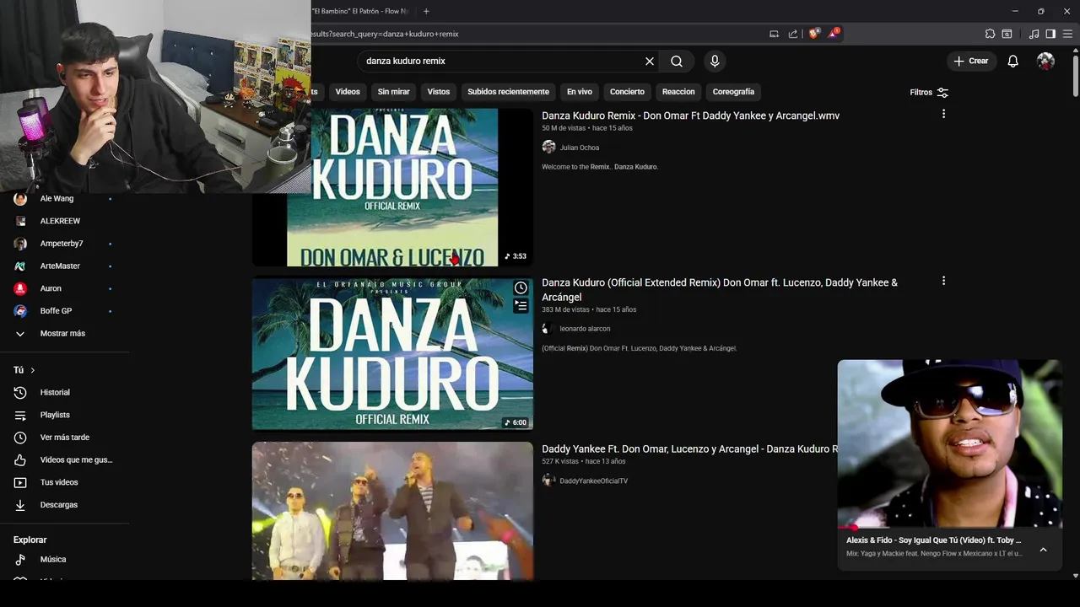Open more options for Official Extended Remix video
This screenshot has height=607, width=1080.
(x=943, y=281)
